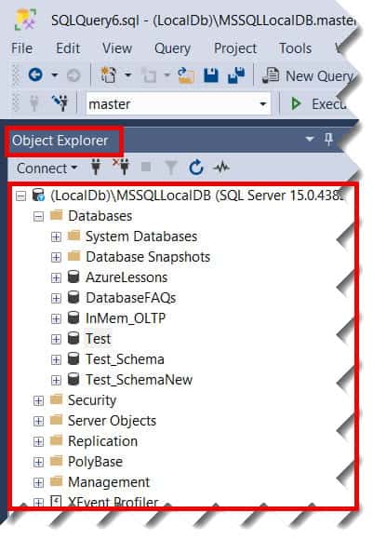
Task: Open the File menu
Action: 22,48
